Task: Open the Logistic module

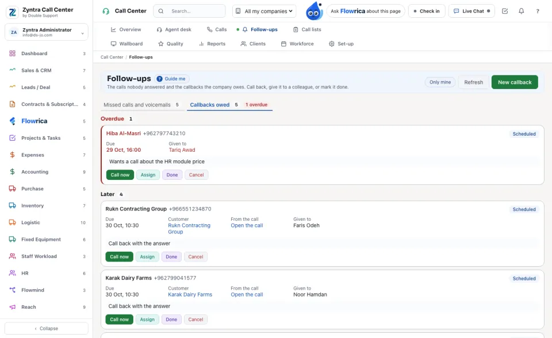Action: tap(47, 222)
